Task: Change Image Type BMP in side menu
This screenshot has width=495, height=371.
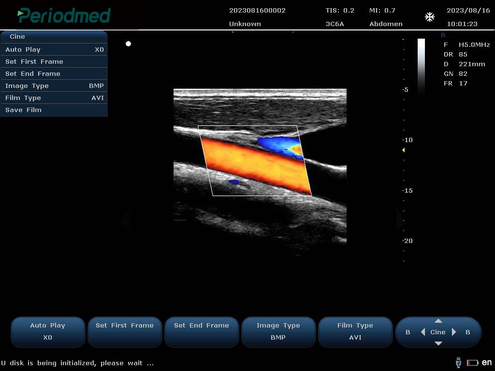Action: [x=54, y=86]
